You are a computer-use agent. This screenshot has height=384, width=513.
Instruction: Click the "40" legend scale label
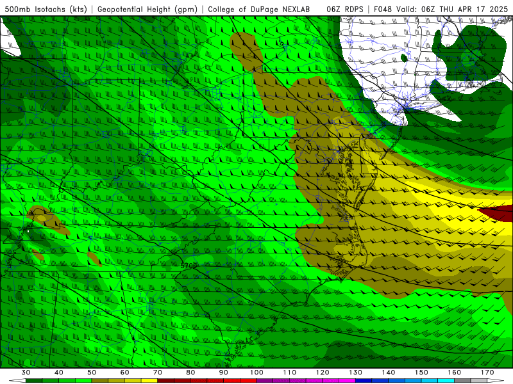click(x=59, y=372)
